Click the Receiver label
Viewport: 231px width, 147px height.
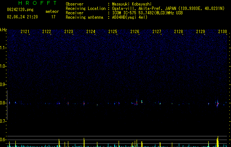click(75, 13)
